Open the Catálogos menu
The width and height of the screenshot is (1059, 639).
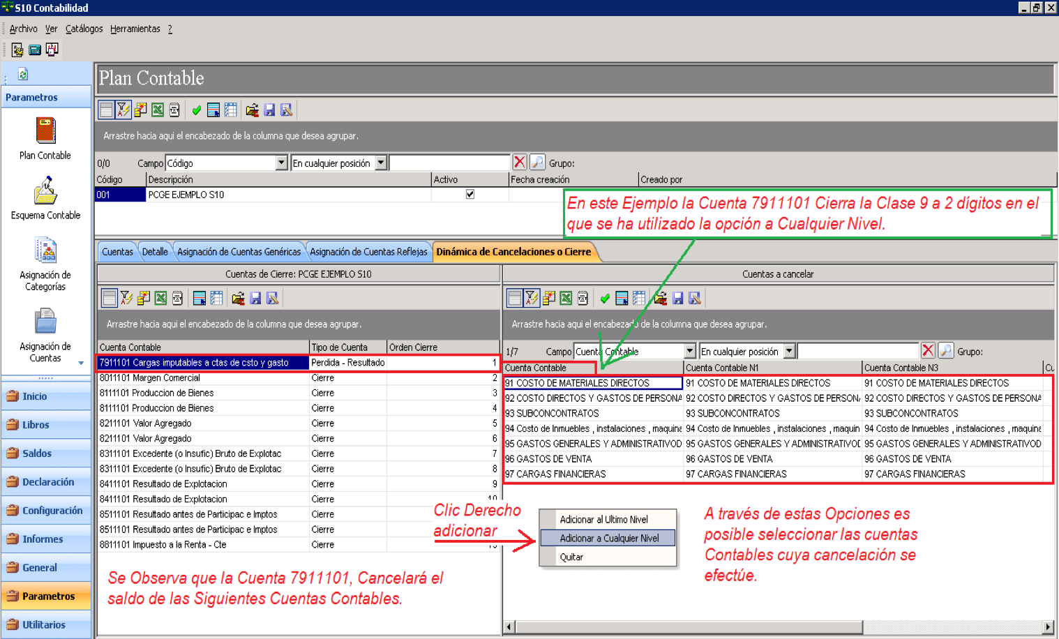[84, 29]
